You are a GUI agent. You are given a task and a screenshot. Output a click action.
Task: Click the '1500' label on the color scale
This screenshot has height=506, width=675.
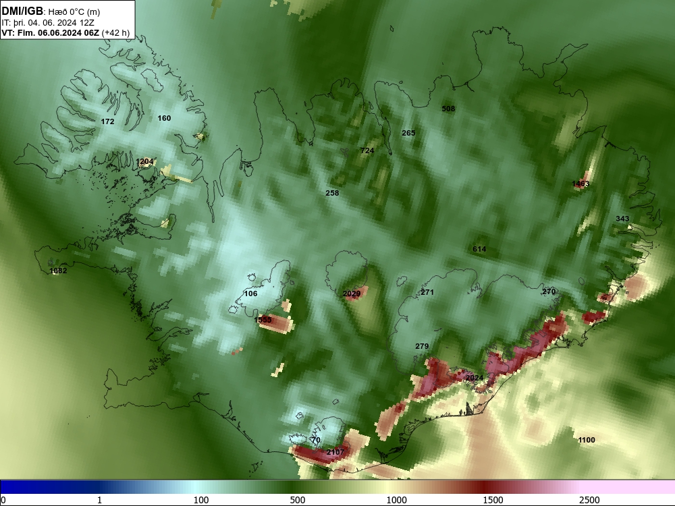(493, 500)
